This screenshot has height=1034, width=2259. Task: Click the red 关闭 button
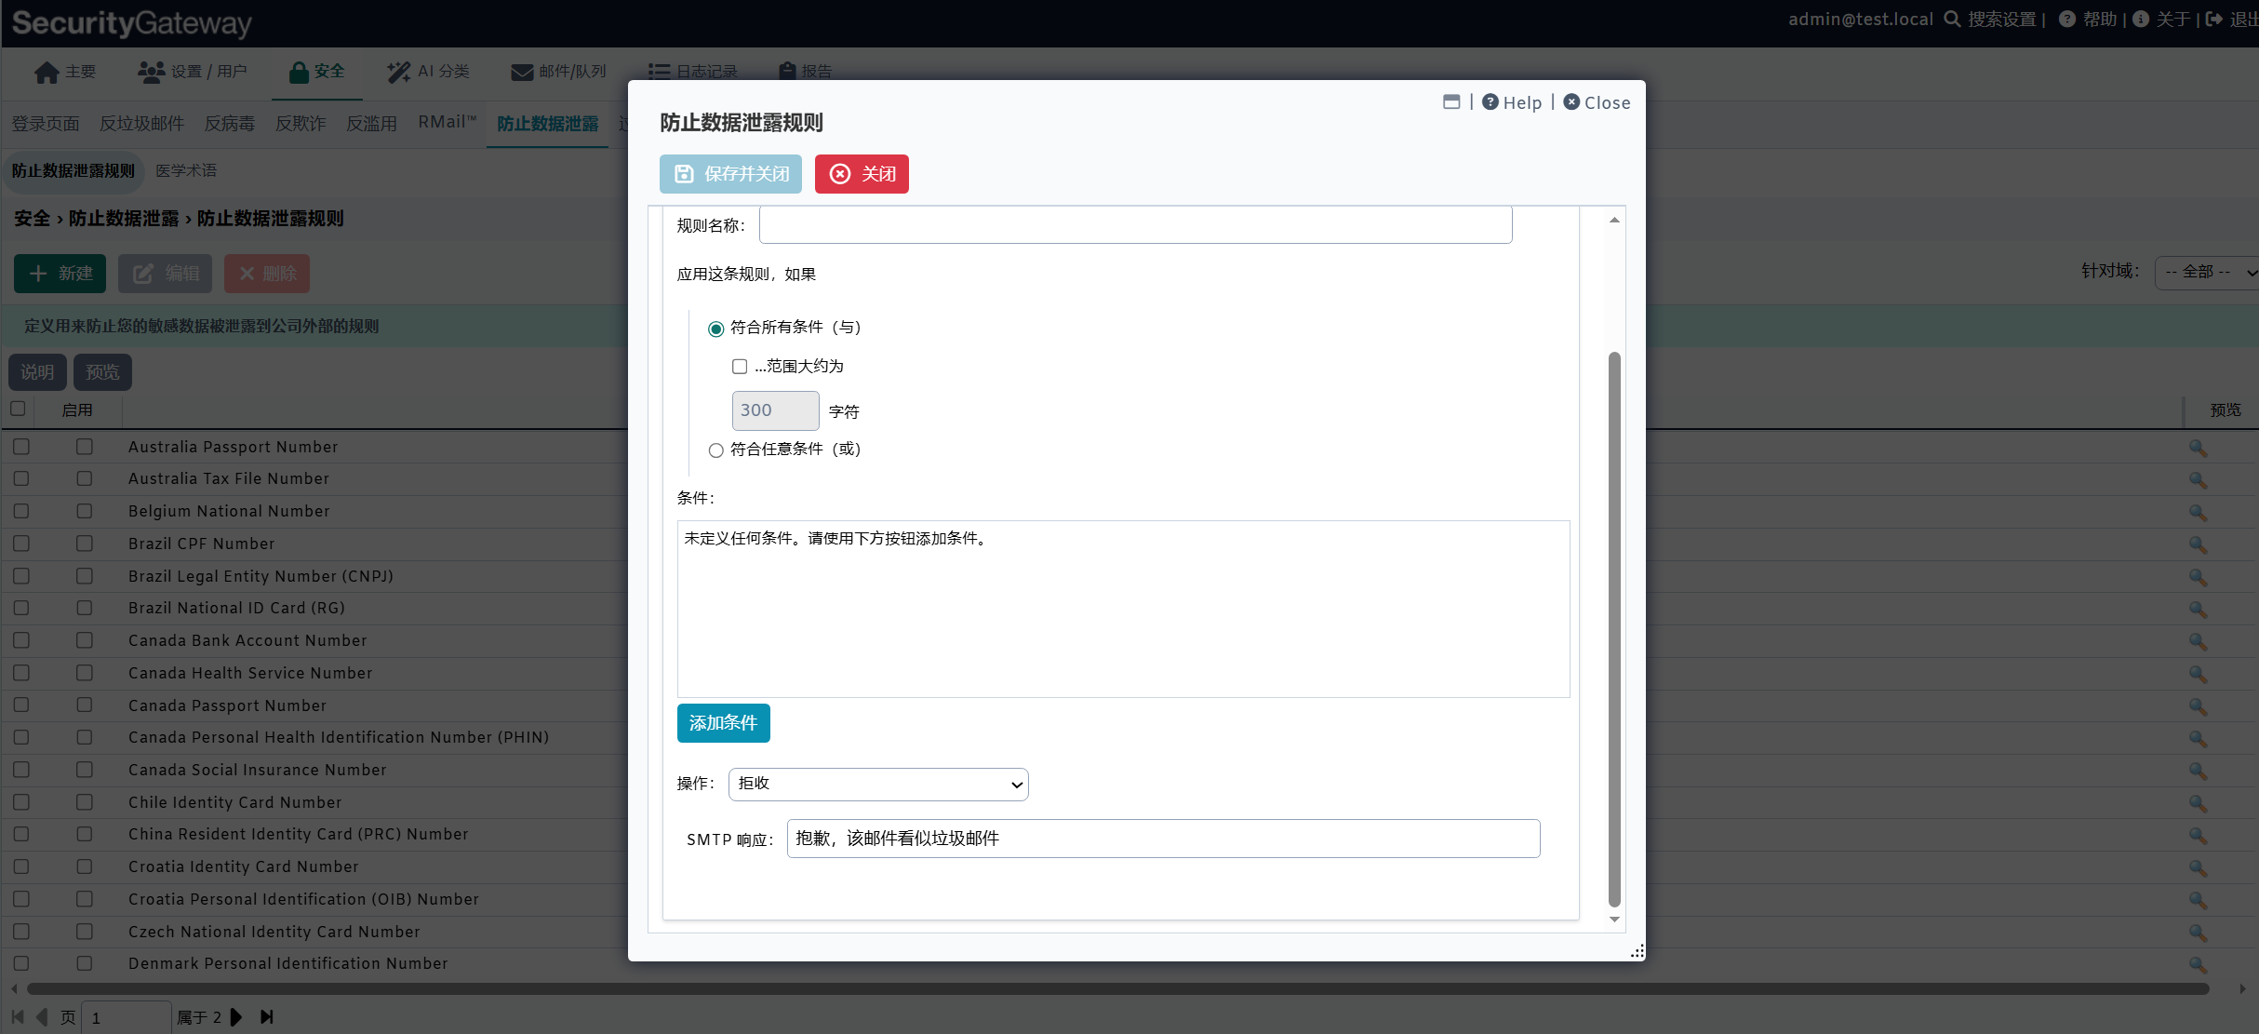(x=862, y=174)
